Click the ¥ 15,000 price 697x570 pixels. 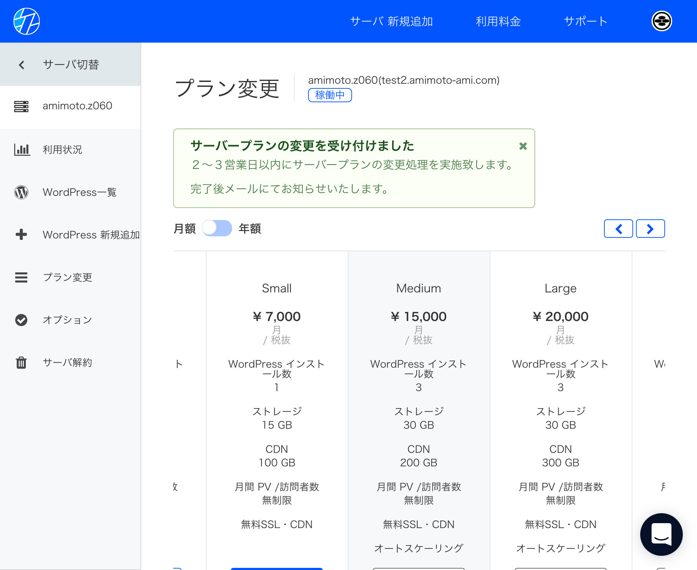coord(419,316)
